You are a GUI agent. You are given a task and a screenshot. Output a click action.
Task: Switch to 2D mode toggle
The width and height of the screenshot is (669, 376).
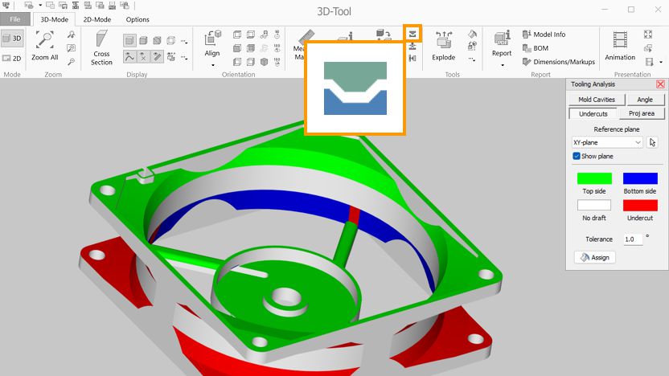pos(12,58)
